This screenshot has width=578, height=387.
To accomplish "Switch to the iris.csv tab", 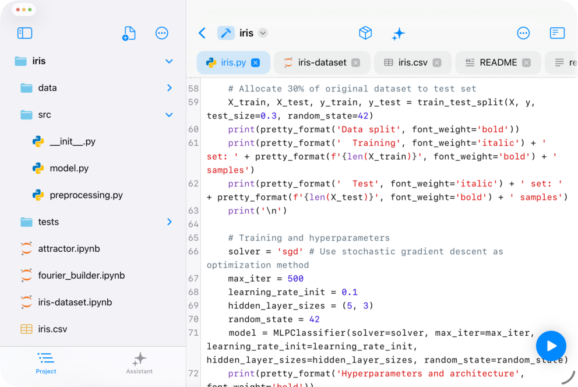I will 413,63.
